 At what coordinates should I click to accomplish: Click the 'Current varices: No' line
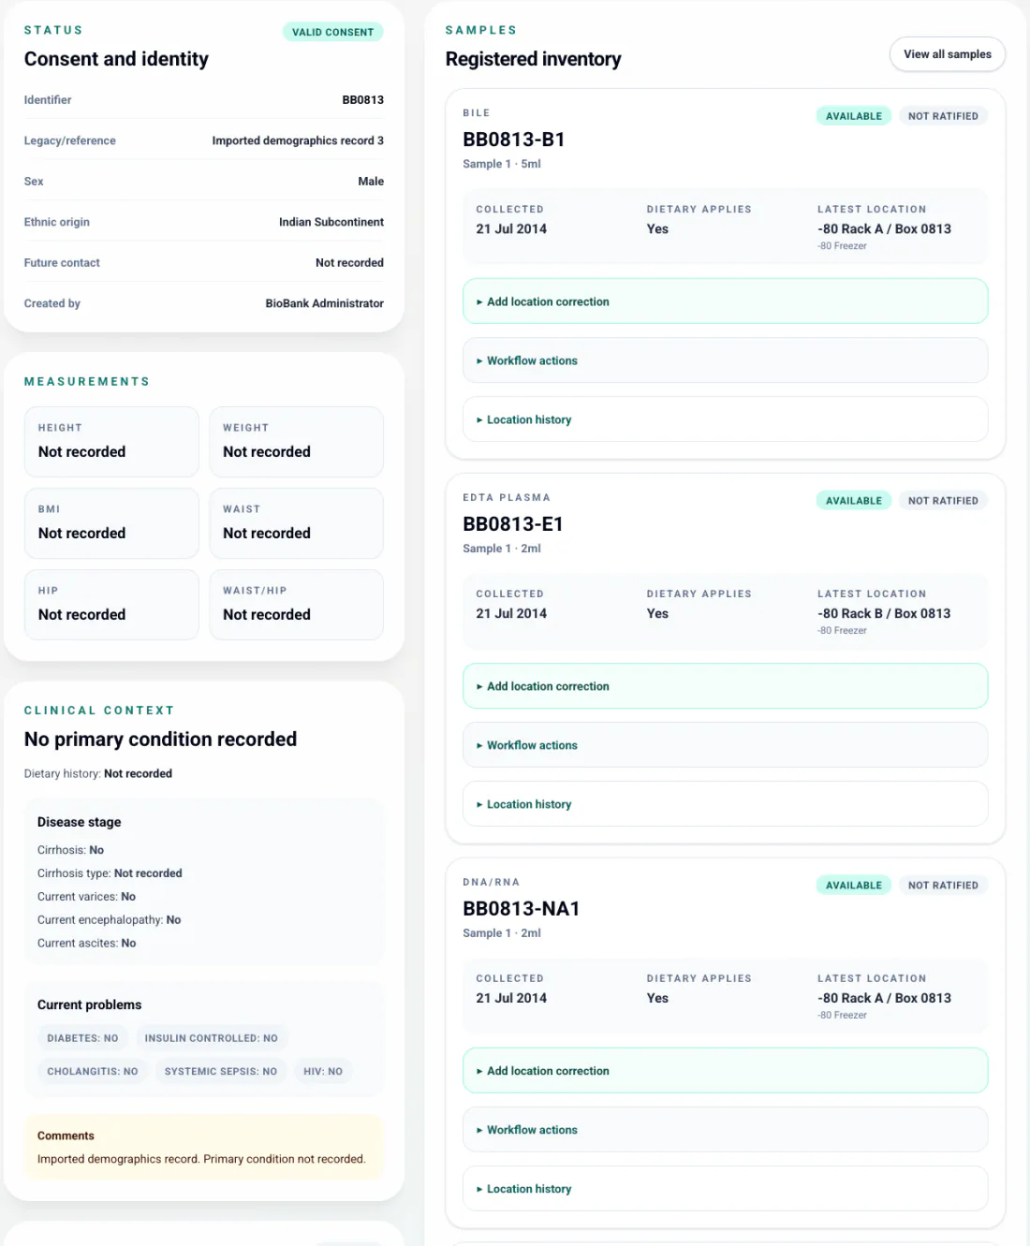86,897
